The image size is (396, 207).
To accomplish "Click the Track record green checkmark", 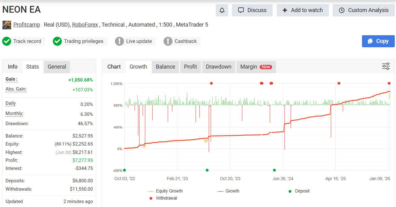I will [x=7, y=41].
